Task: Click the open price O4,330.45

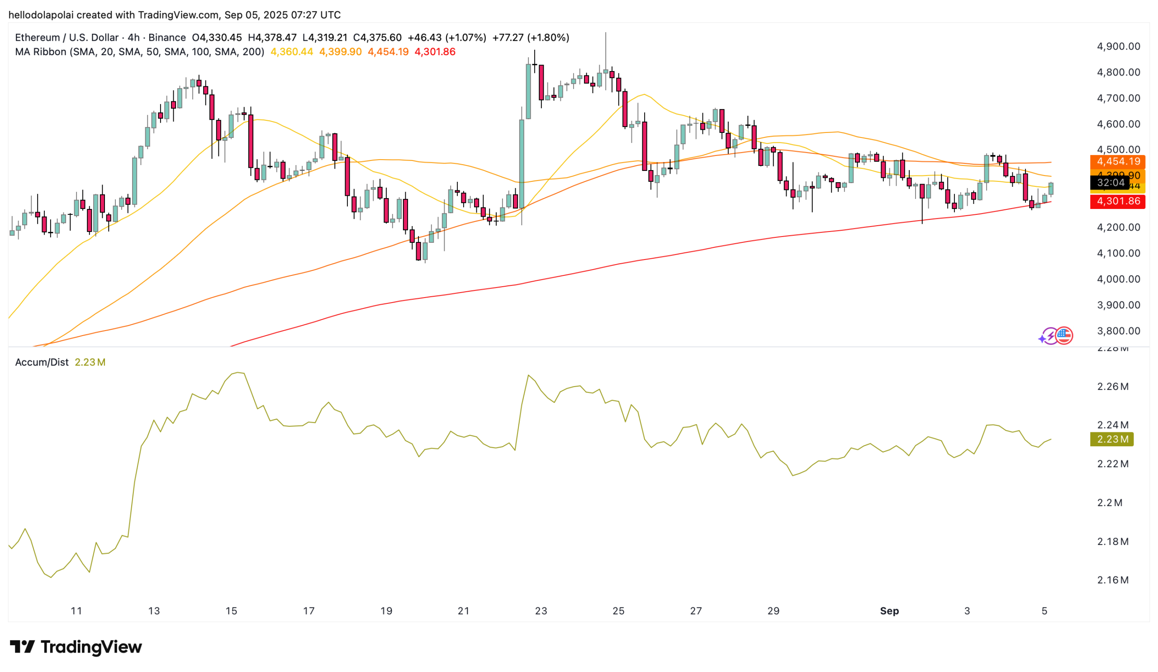Action: tap(217, 38)
